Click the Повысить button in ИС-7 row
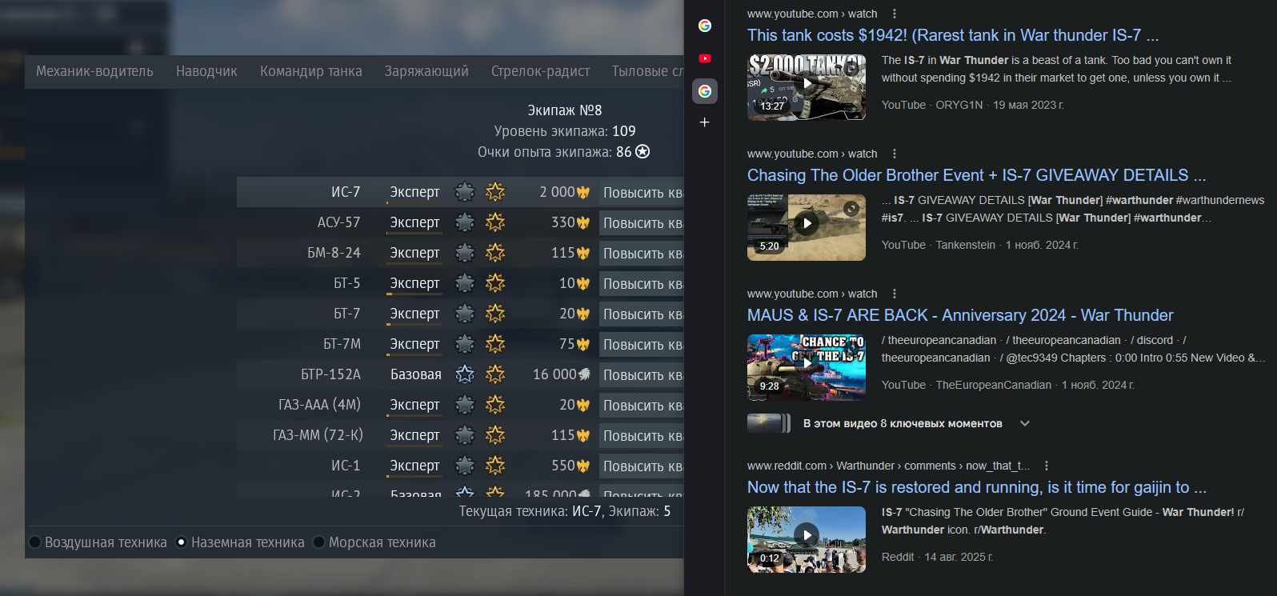 click(642, 192)
